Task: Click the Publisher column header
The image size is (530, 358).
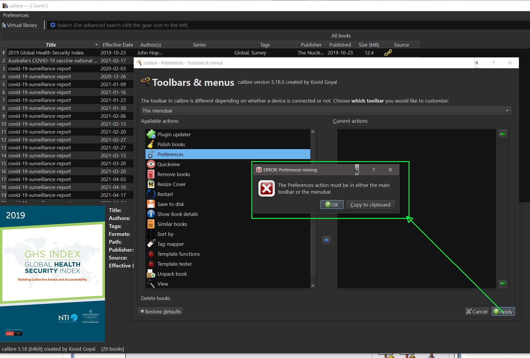Action: [311, 45]
